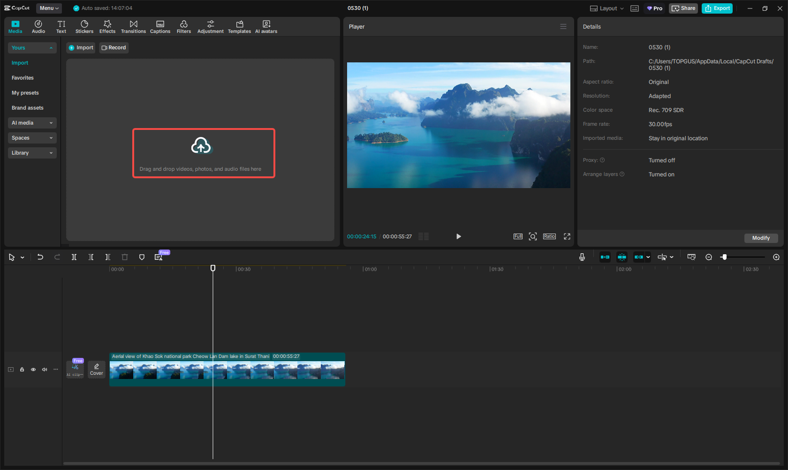788x470 pixels.
Task: Click the Record button in the media panel
Action: (x=114, y=47)
